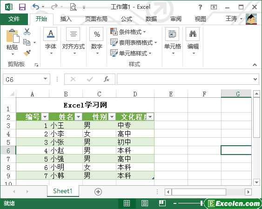Cut selection with scissors icon
This screenshot has width=262, height=209.
tap(27, 32)
